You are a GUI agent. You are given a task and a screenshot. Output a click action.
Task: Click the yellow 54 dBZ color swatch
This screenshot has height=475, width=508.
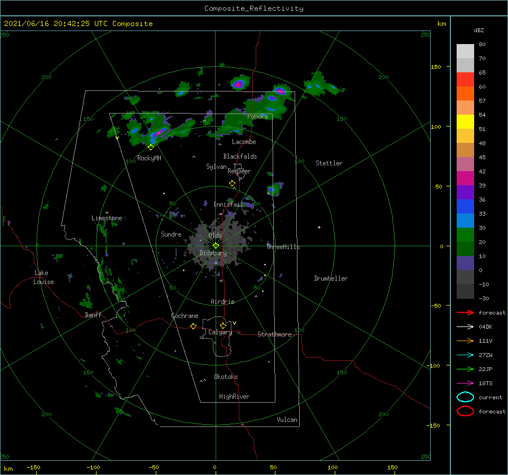pyautogui.click(x=465, y=121)
